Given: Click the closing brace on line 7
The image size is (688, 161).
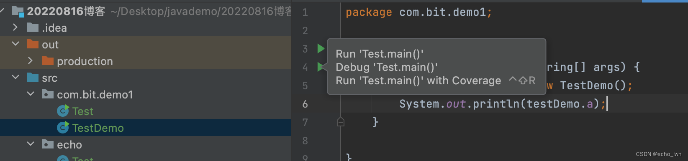Looking at the screenshot, I should [375, 122].
